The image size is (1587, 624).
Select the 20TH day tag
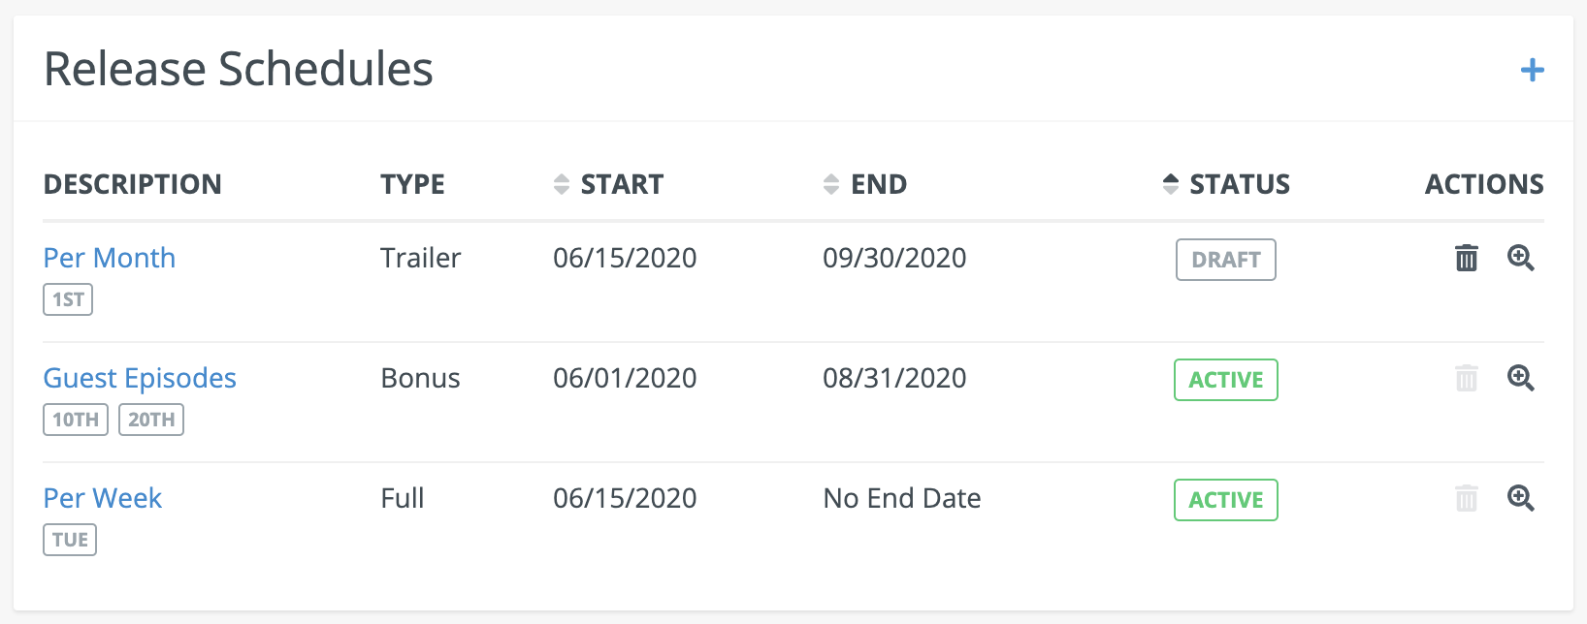click(151, 420)
